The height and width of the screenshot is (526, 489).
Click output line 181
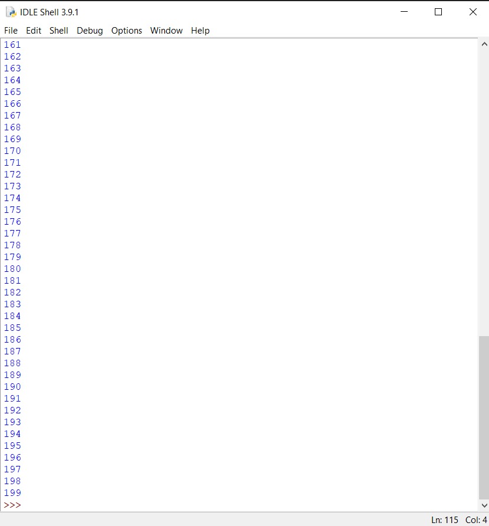coord(12,281)
